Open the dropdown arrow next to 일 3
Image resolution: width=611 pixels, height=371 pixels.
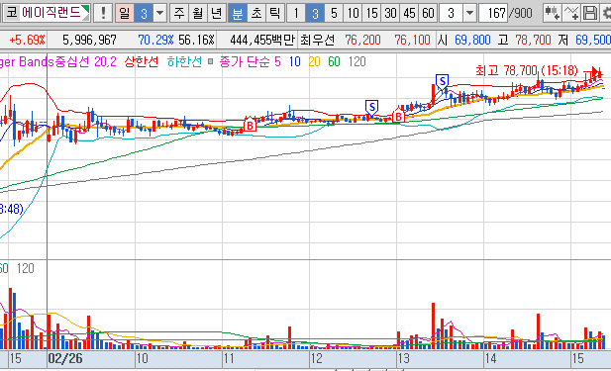pos(159,13)
